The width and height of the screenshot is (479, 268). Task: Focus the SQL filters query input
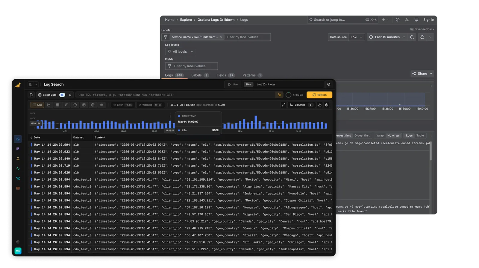176,95
